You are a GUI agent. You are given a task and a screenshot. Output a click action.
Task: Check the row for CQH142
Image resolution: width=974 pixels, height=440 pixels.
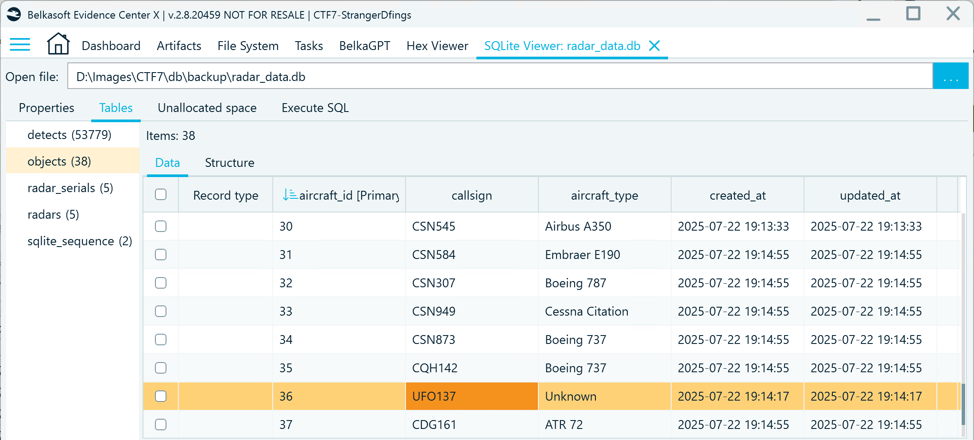161,368
